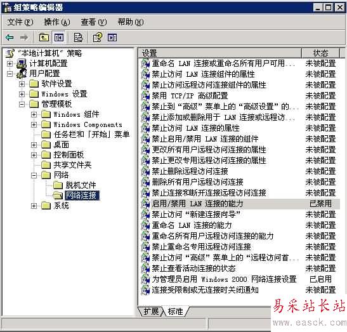Click the 管理模板 folder icon
The image size is (347, 332).
34,104
